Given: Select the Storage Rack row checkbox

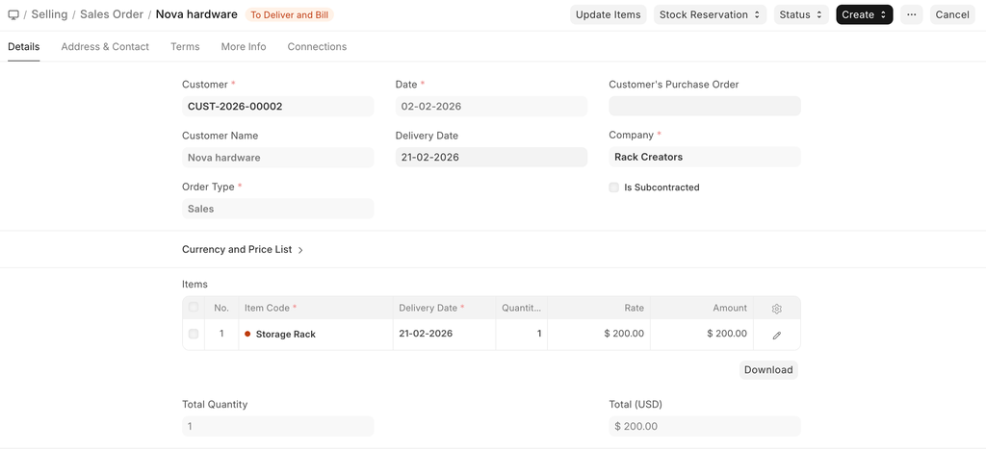Looking at the screenshot, I should (x=194, y=334).
